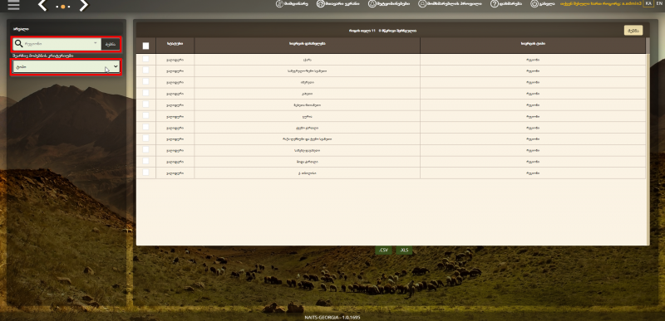This screenshot has width=665, height=321.
Task: Open notifications via the bell icon
Action: pos(372,3)
